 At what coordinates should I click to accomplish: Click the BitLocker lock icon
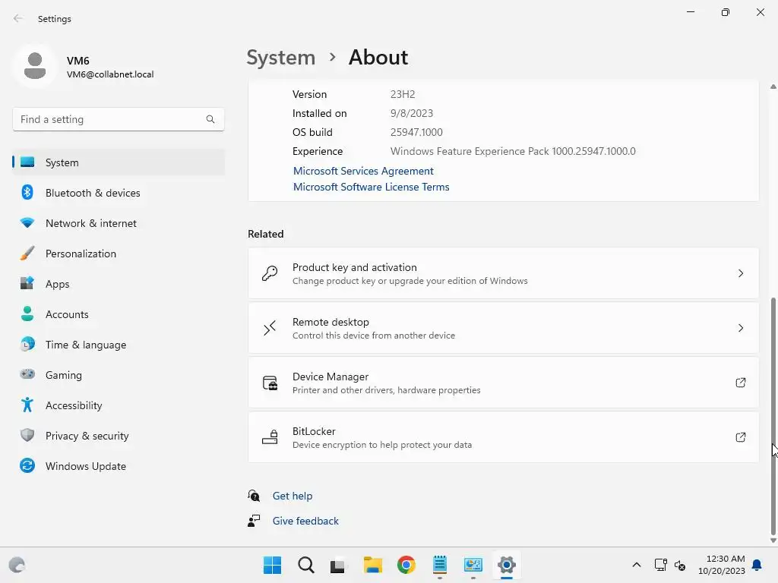270,437
